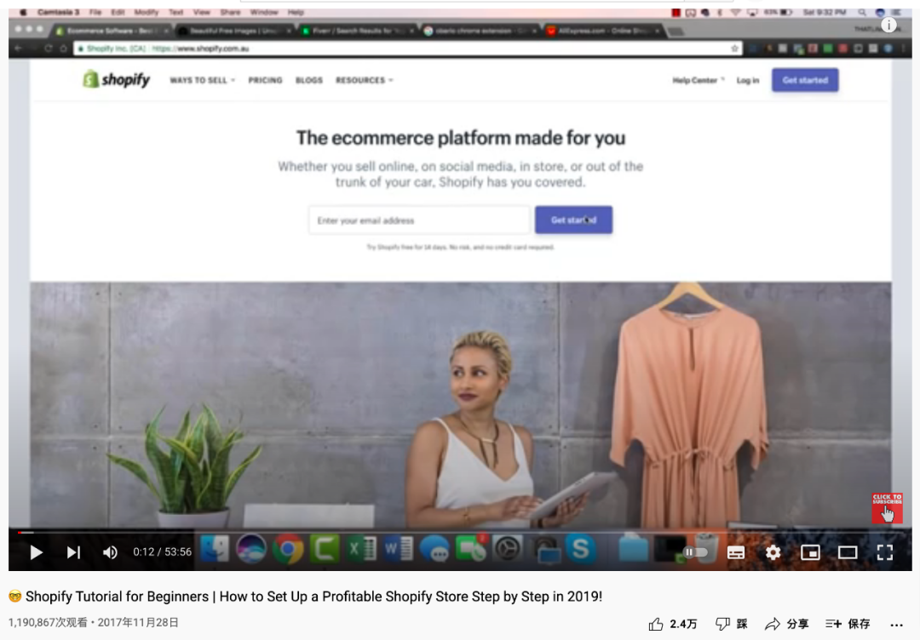Screen dimensions: 920x640
Task: Open the Blogs nav link
Action: 309,80
